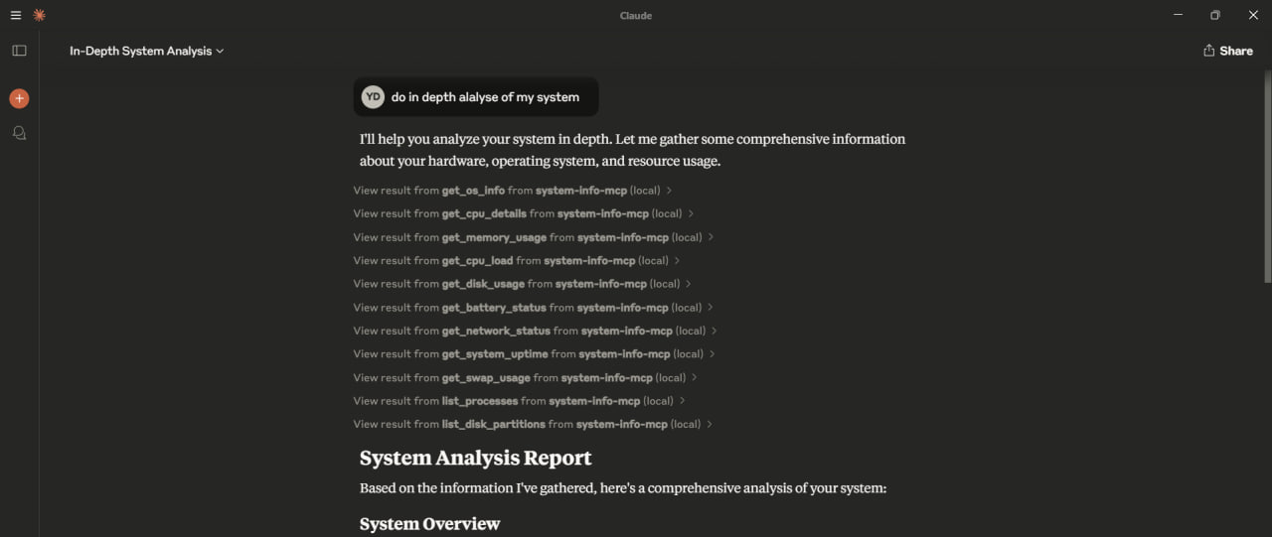Expand list_disk_partitions result

534,424
